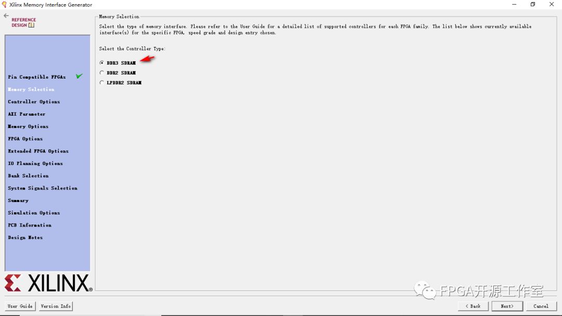The height and width of the screenshot is (316, 562).
Task: Go to Controller Options step
Action: (34, 102)
